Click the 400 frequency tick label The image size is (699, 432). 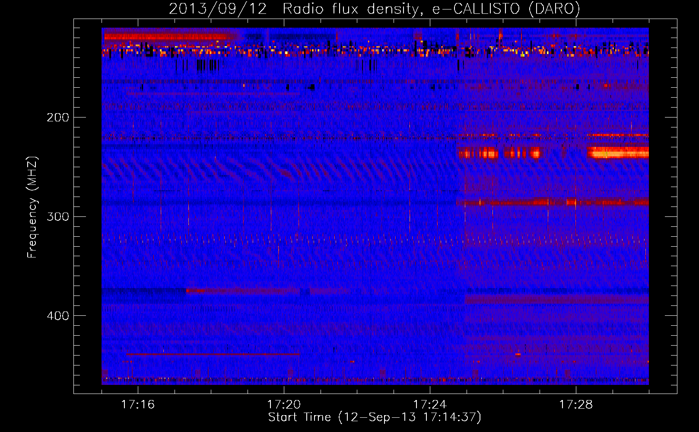(58, 316)
